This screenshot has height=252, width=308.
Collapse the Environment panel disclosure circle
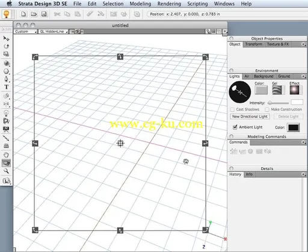coord(232,70)
